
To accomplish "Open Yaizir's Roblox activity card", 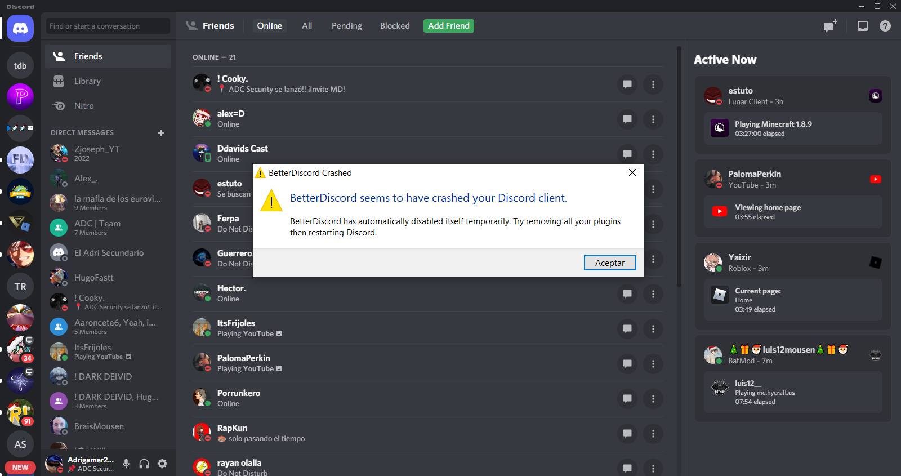I will coord(793,286).
